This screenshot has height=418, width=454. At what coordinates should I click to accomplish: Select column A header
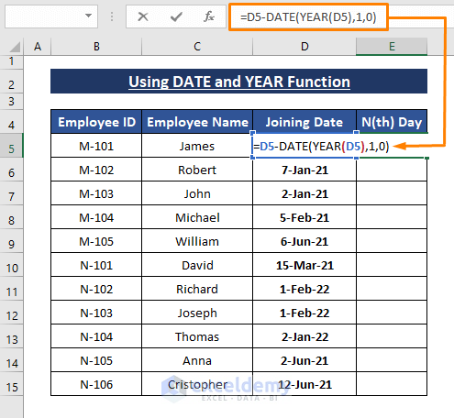[38, 47]
